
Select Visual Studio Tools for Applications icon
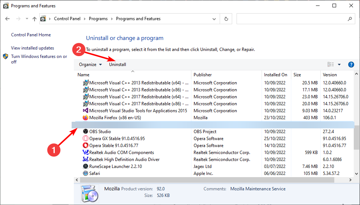(85, 111)
